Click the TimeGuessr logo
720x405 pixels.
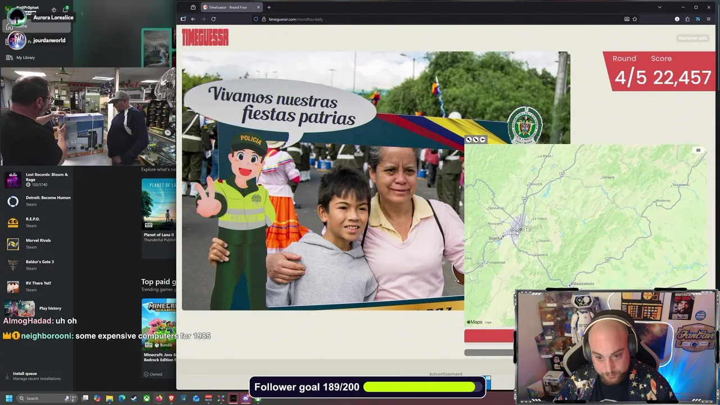coord(205,38)
